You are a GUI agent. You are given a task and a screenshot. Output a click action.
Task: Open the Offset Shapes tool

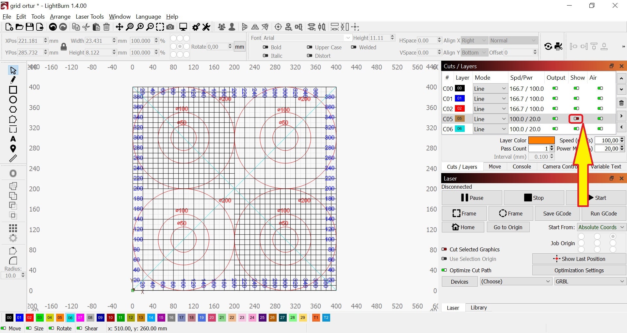point(13,173)
